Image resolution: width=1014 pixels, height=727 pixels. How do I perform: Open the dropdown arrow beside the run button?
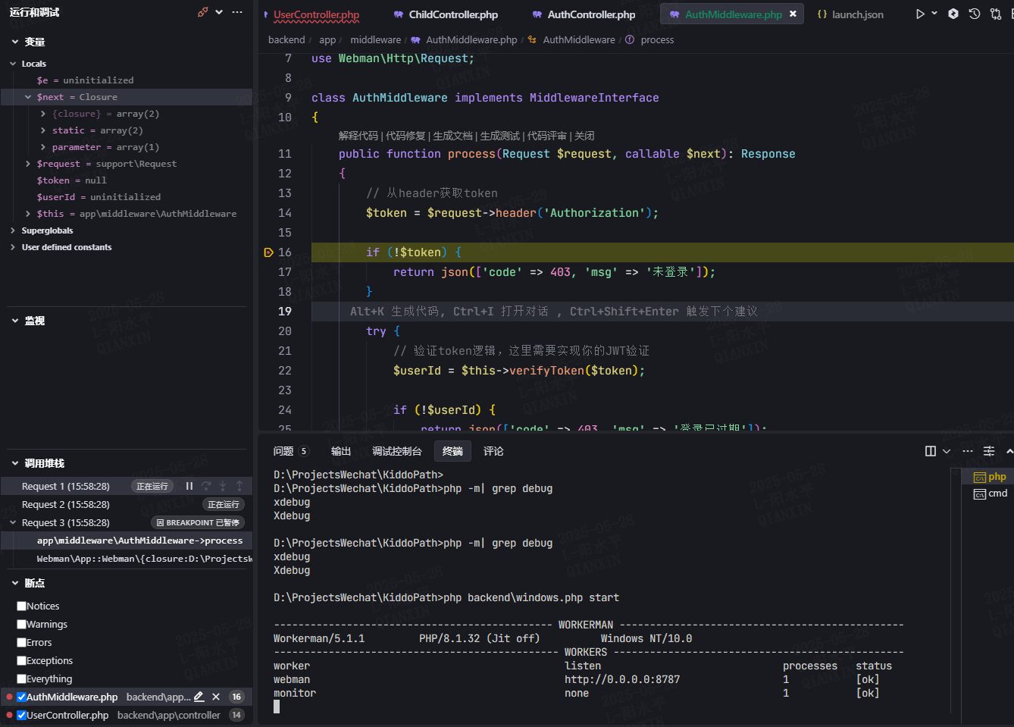[934, 14]
